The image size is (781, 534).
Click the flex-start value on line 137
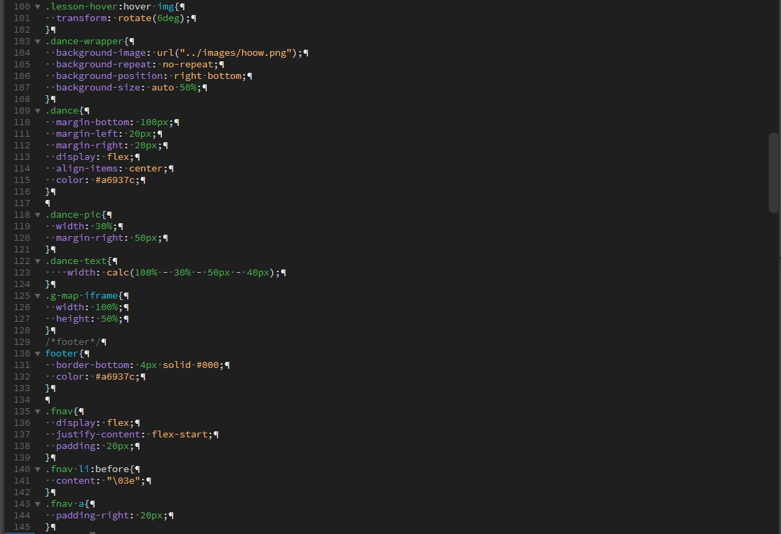pos(182,435)
